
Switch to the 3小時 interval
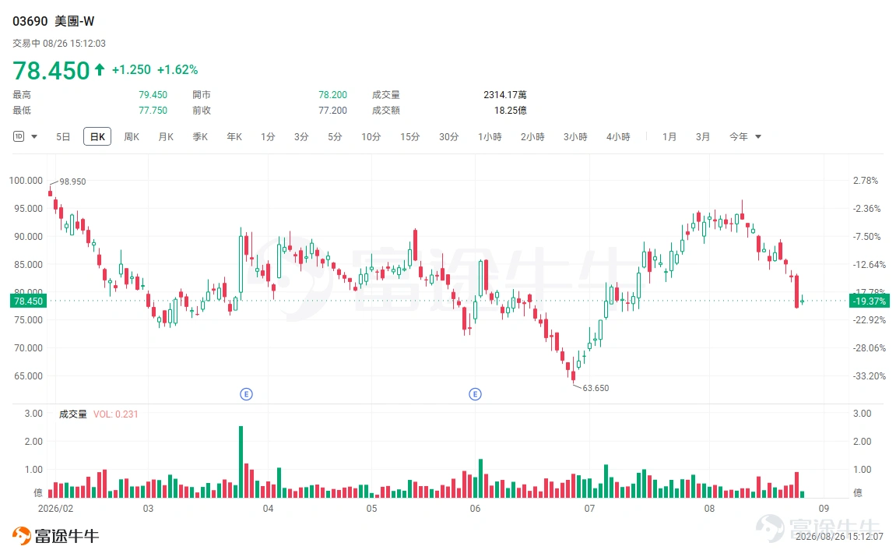575,136
